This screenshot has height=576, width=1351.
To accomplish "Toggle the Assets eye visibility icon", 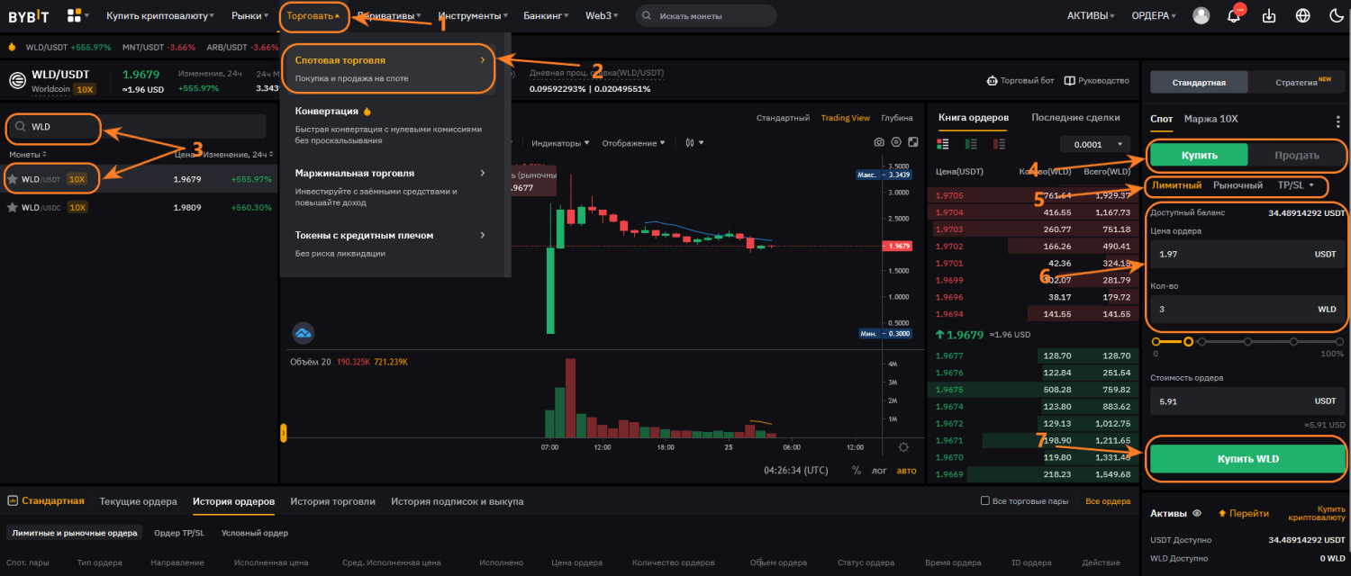I will (1197, 513).
